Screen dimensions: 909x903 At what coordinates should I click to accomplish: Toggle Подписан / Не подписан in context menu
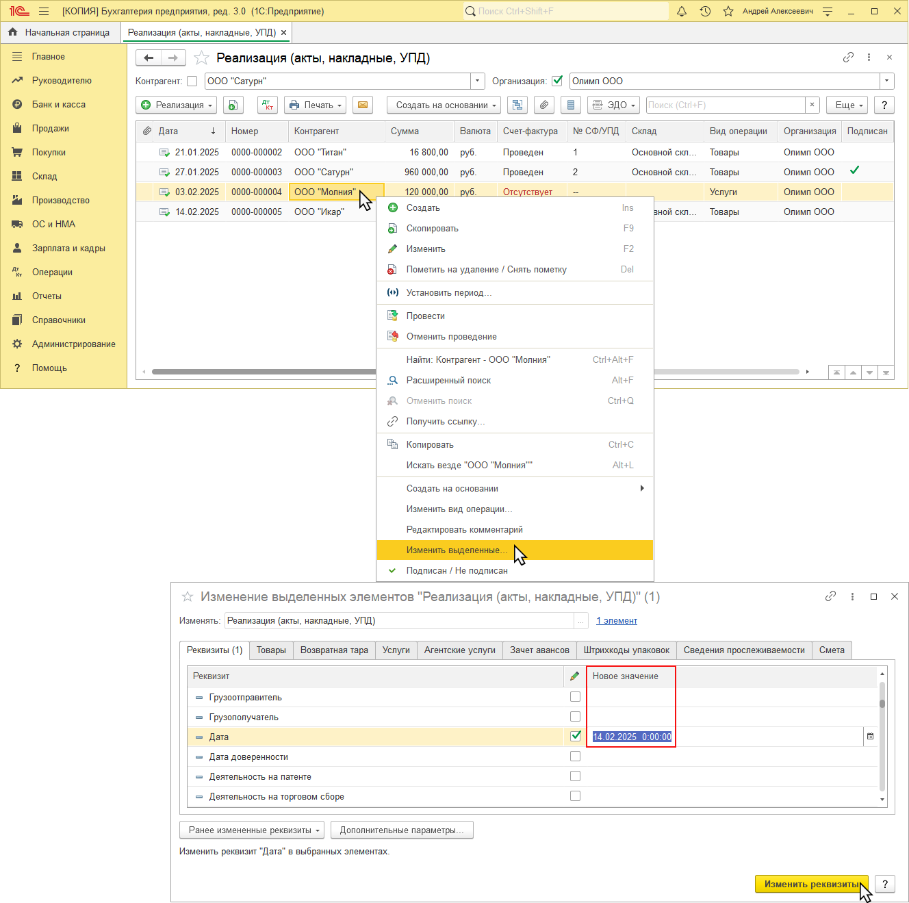point(515,570)
